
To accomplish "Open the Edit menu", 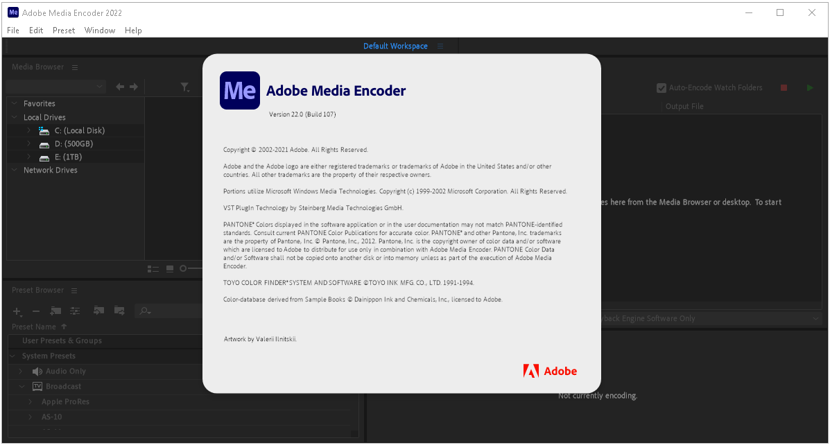I will point(36,30).
